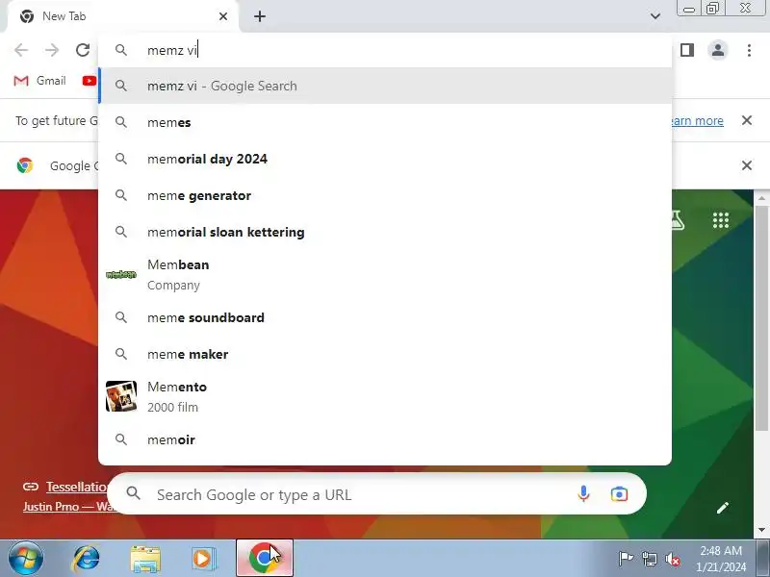This screenshot has width=770, height=577.
Task: Open the Gmail bookmark
Action: 39,81
